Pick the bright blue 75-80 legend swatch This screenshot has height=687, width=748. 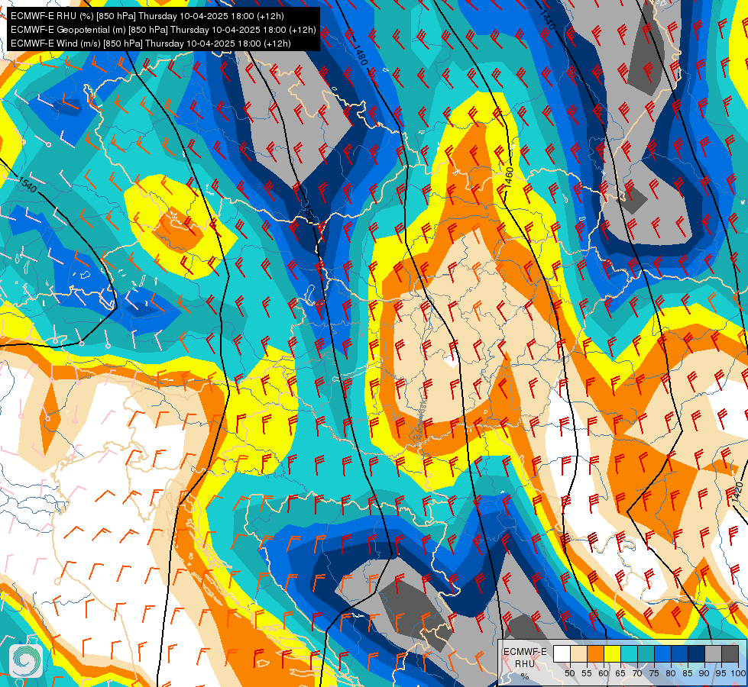click(663, 653)
